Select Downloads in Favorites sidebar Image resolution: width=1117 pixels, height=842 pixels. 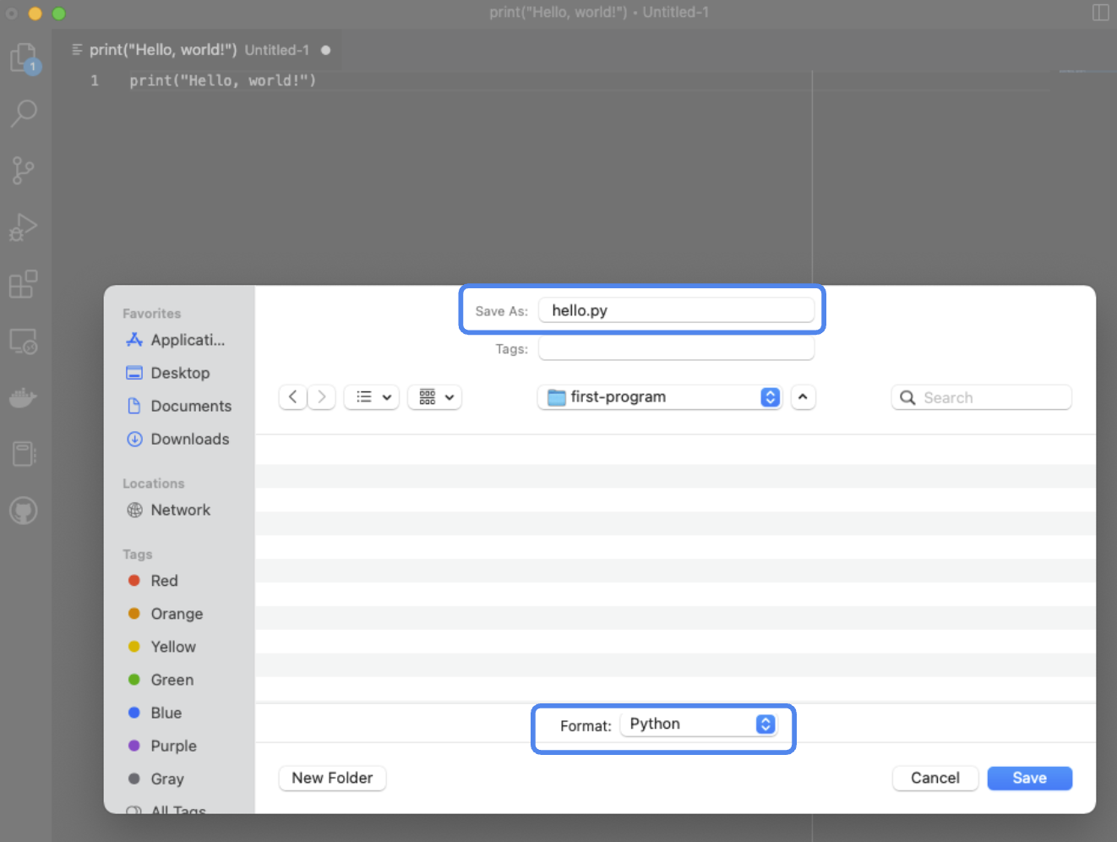pyautogui.click(x=189, y=439)
